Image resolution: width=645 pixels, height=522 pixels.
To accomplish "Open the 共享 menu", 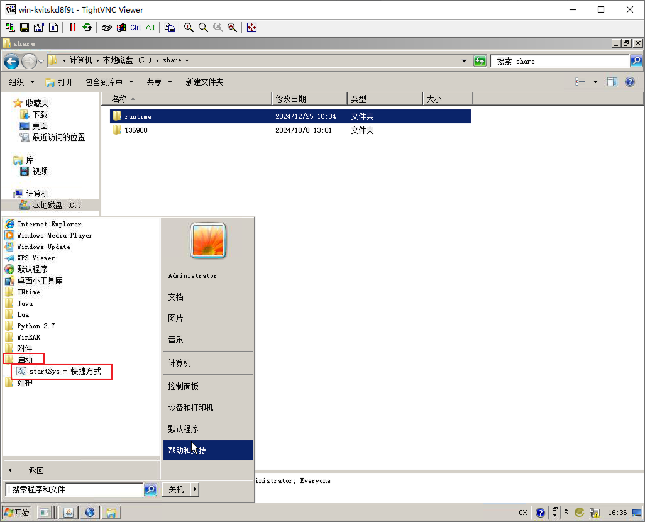I will [x=160, y=82].
